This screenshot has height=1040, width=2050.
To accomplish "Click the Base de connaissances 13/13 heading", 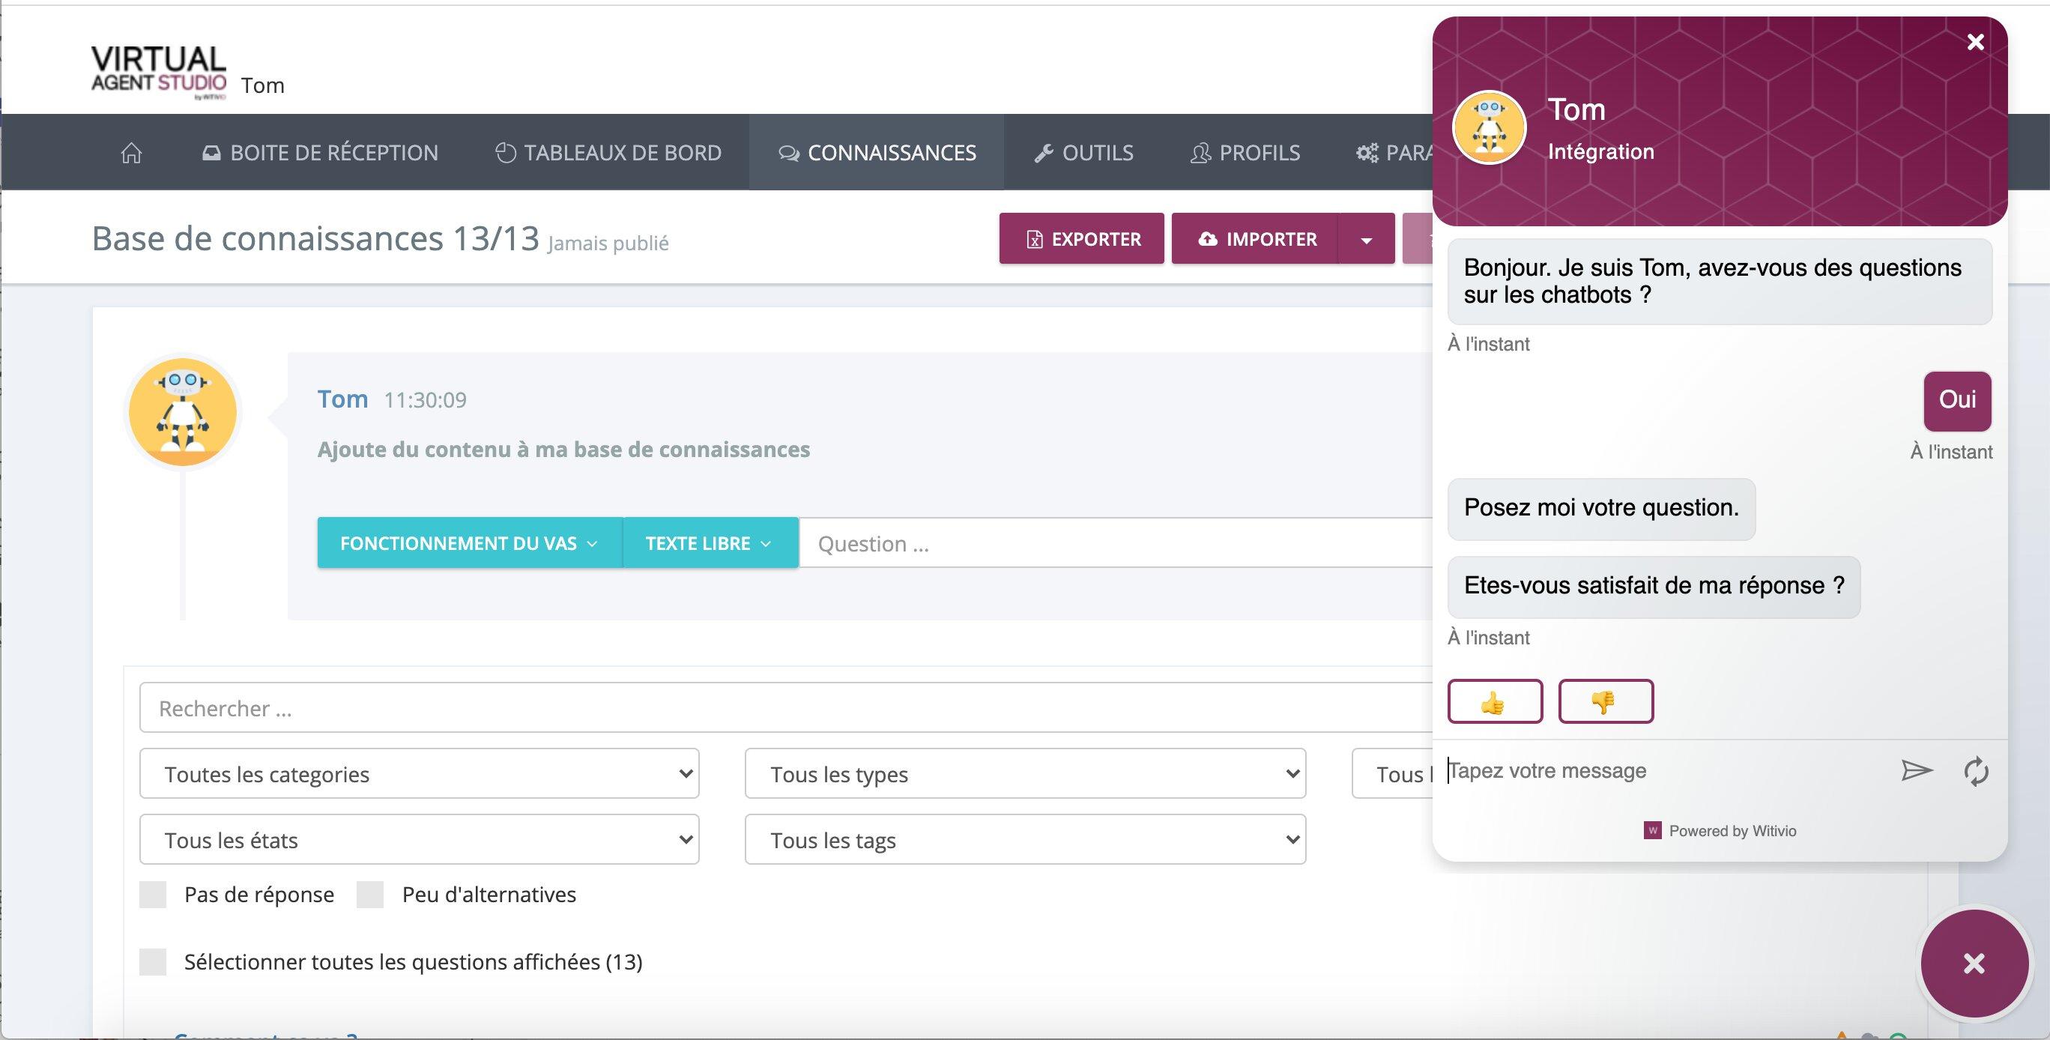I will point(315,238).
